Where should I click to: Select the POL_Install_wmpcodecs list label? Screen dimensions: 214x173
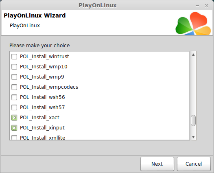click(49, 87)
